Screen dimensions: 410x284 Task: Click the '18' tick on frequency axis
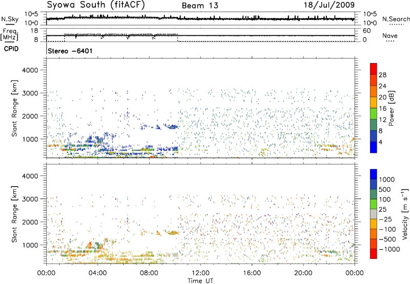[34, 31]
